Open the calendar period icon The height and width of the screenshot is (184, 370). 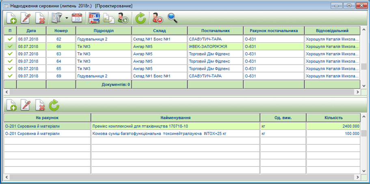pyautogui.click(x=77, y=18)
